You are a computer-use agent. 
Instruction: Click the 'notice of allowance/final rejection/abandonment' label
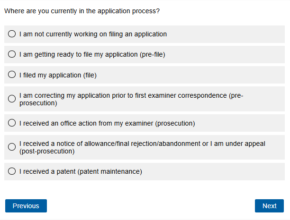[x=142, y=144]
